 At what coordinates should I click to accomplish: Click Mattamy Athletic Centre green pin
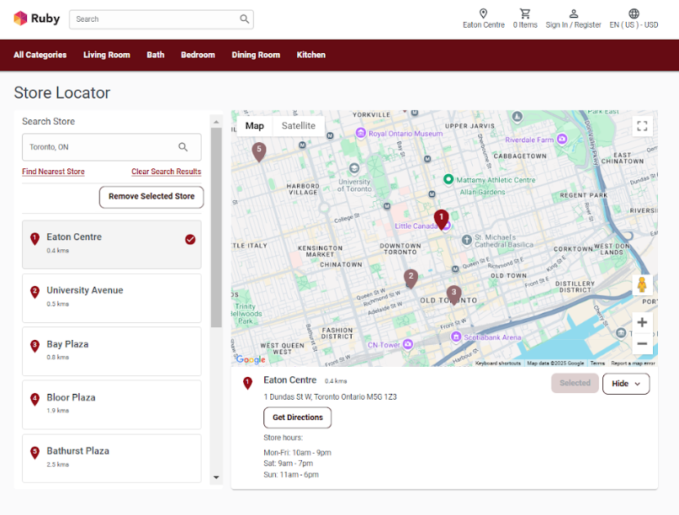[448, 179]
